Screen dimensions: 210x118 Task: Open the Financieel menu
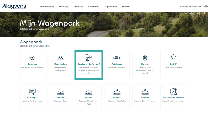click(93, 7)
